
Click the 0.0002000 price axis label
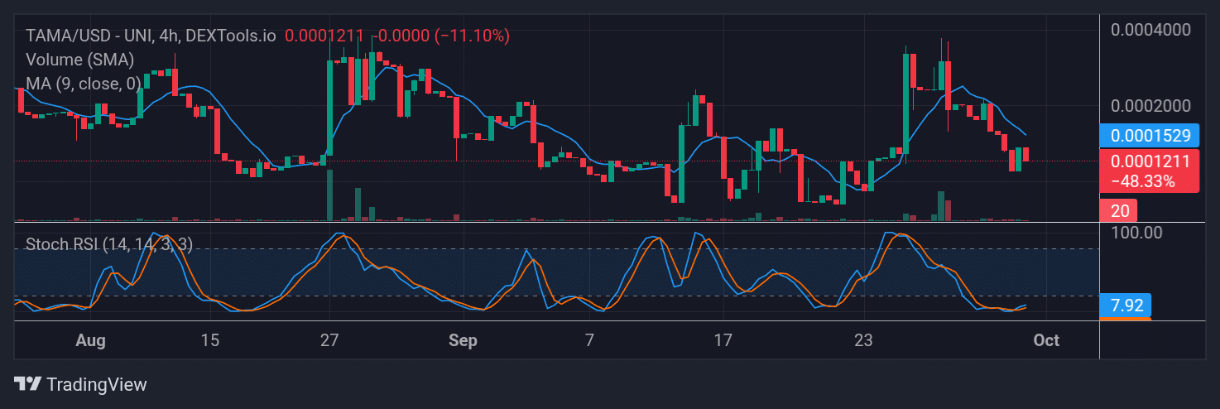click(x=1150, y=106)
